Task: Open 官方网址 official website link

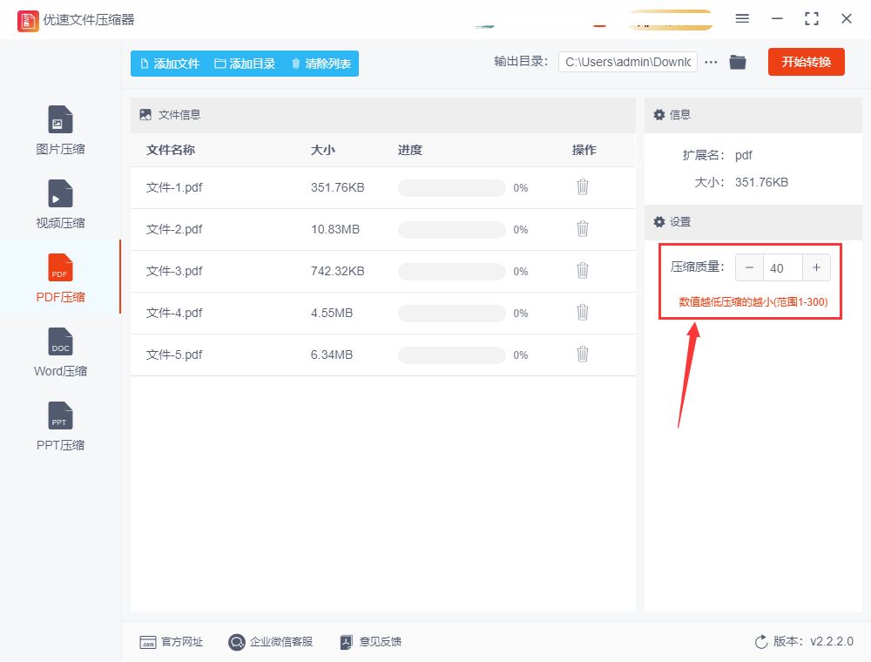Action: click(171, 642)
